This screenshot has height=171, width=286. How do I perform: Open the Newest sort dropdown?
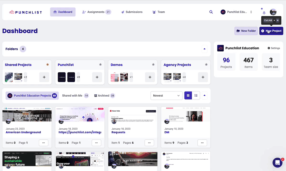click(x=166, y=95)
